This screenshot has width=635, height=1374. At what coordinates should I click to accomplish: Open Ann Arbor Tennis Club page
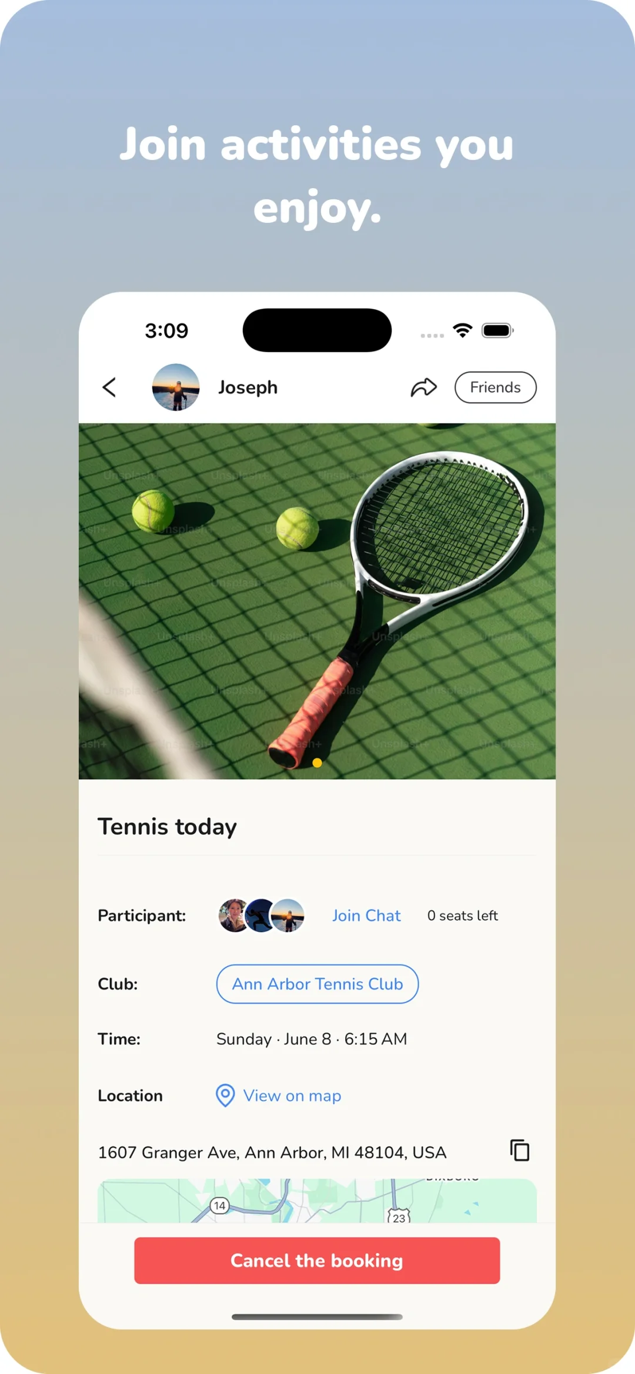317,984
